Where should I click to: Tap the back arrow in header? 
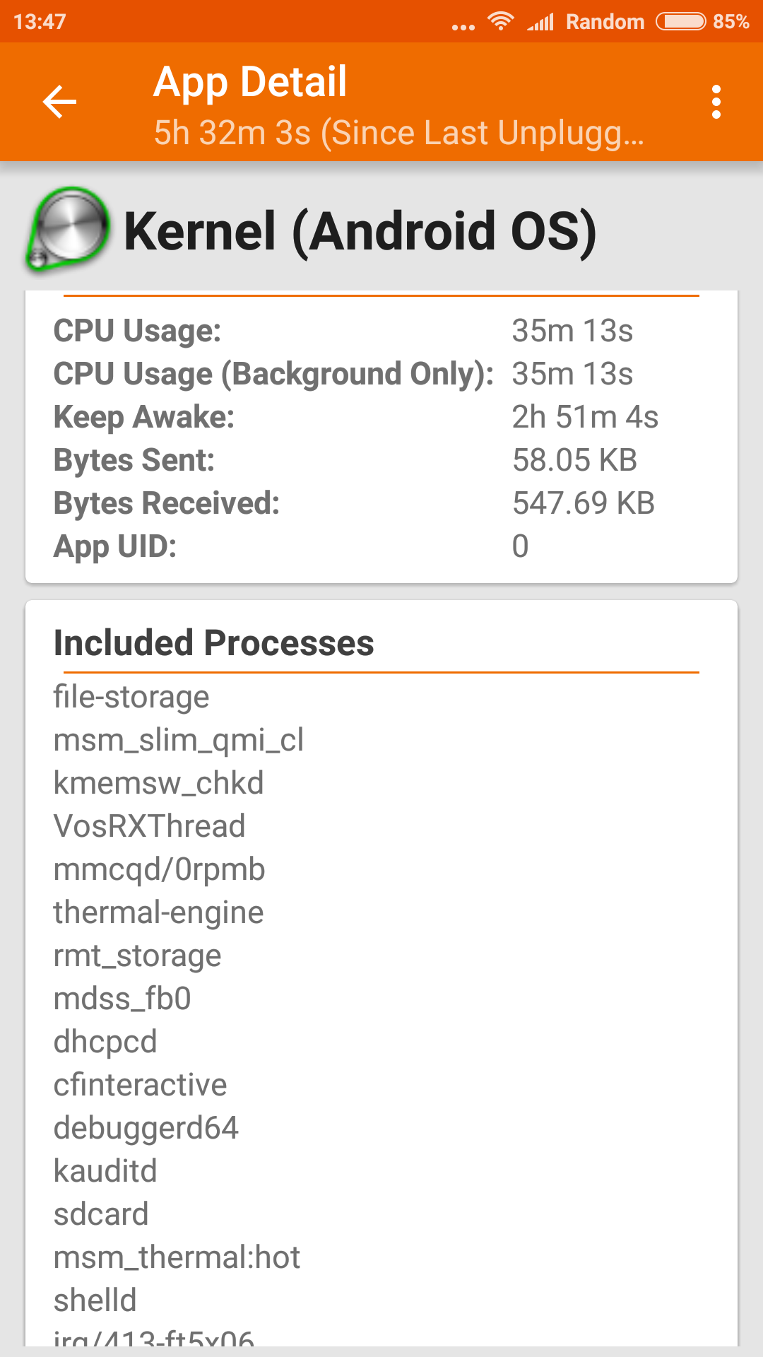coord(59,102)
